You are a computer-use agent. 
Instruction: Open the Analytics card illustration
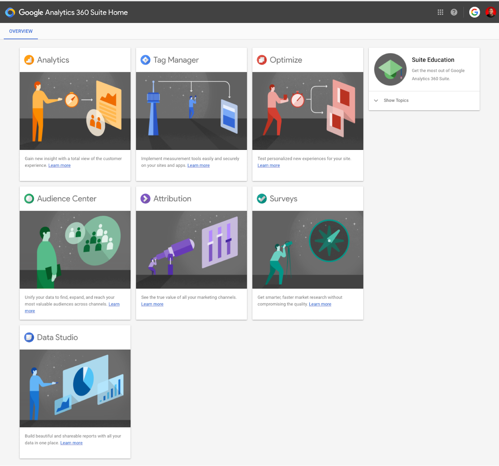[x=75, y=111]
